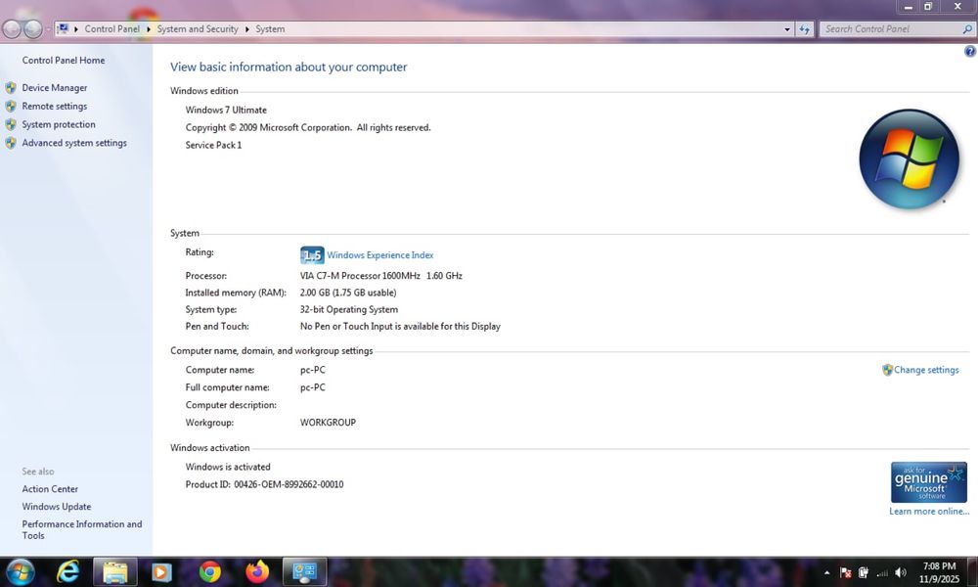The width and height of the screenshot is (978, 587).
Task: Select the WORKGROUP value
Action: click(x=328, y=423)
